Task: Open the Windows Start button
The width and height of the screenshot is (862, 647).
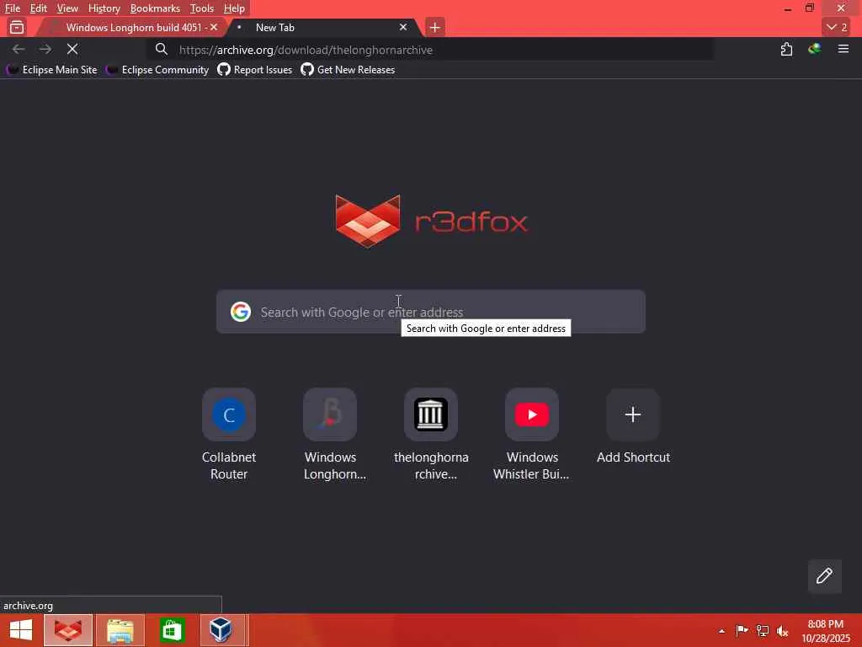Action: point(21,630)
